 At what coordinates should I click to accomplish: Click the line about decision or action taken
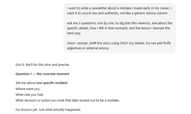coord(68,100)
